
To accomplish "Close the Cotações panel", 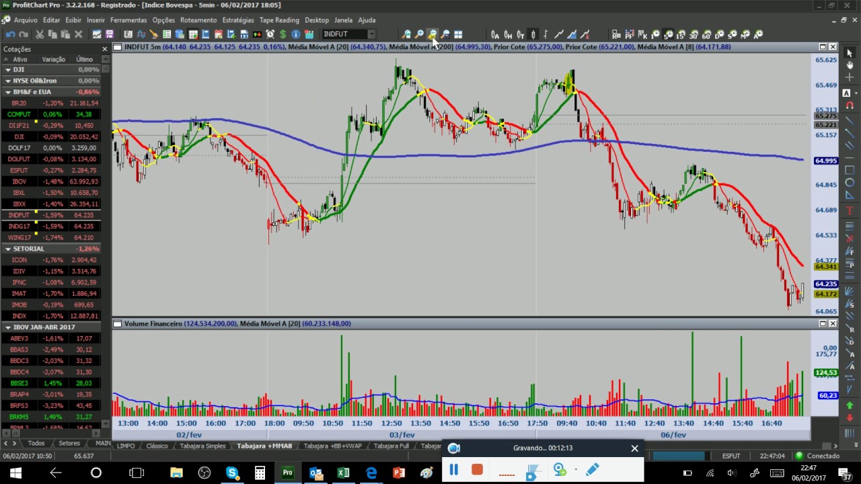I will (105, 49).
